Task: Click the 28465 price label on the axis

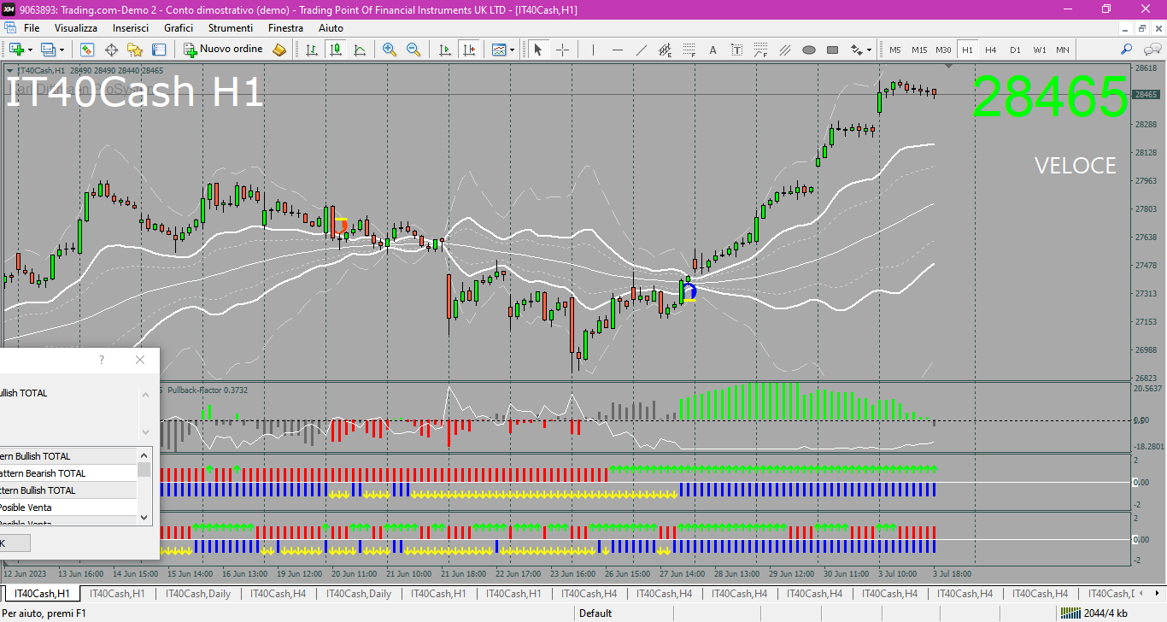Action: click(x=1146, y=94)
